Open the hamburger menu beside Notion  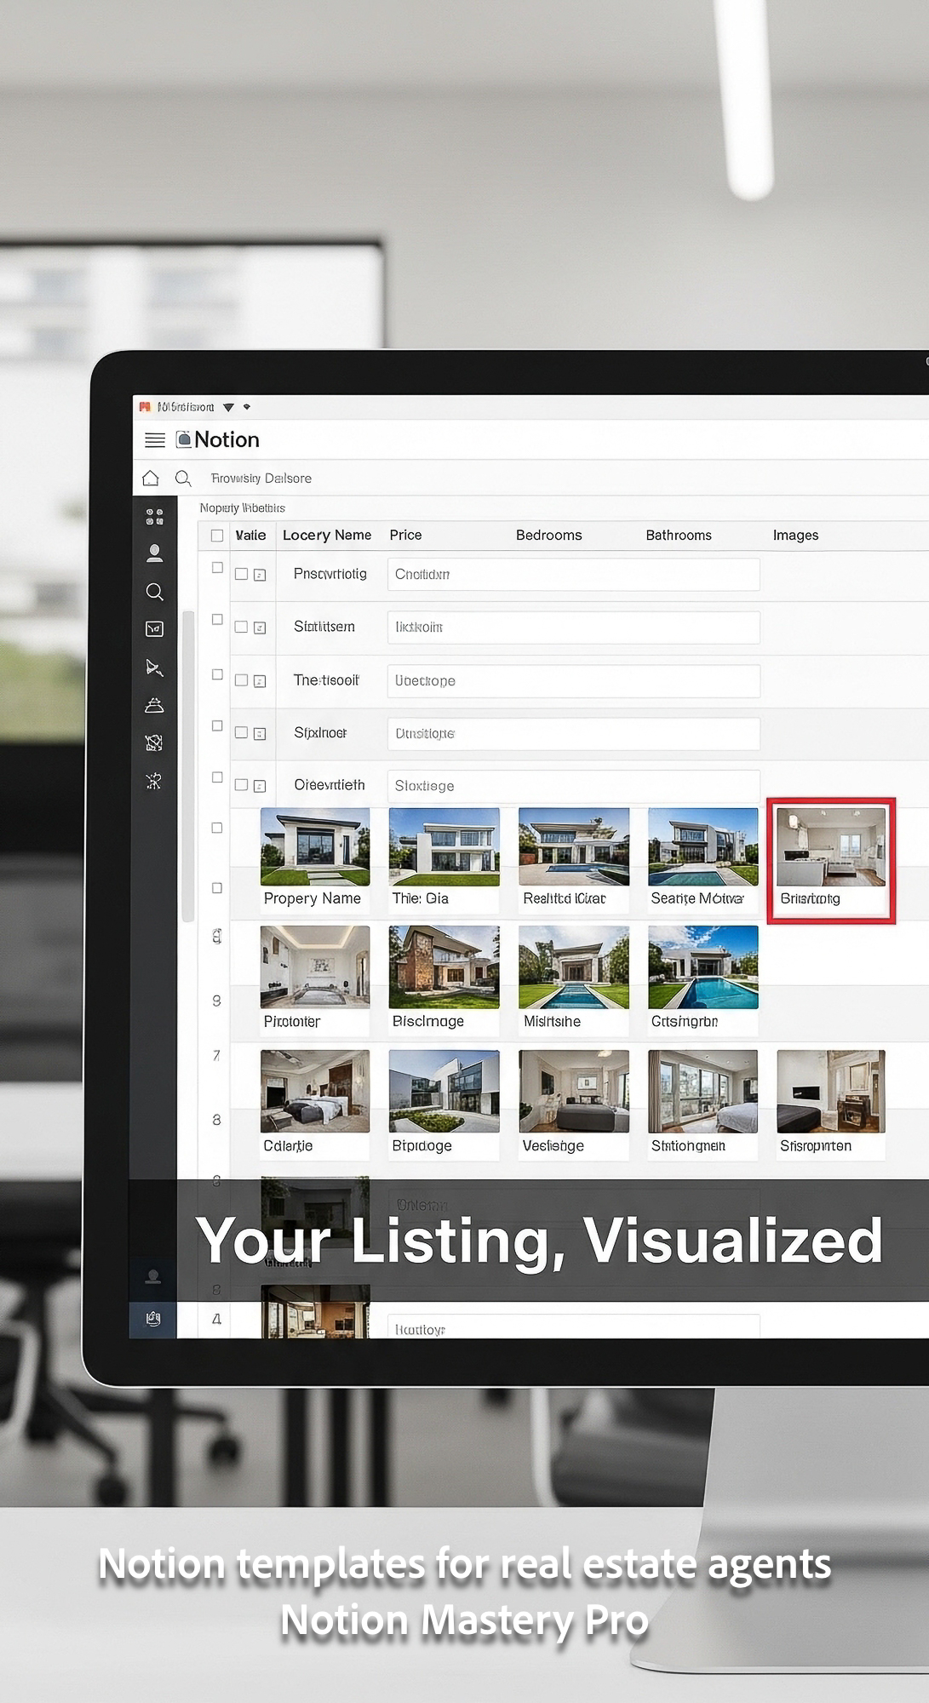[x=155, y=440]
